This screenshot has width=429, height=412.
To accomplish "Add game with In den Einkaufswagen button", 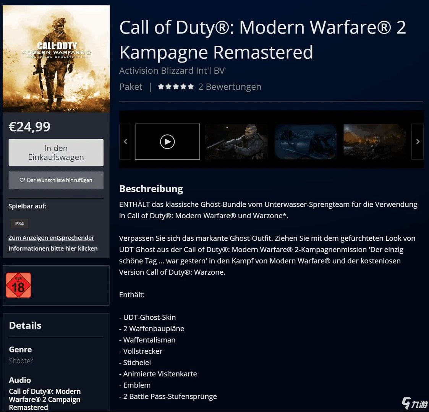I will [56, 153].
